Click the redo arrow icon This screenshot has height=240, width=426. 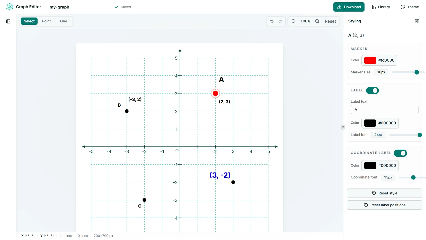[x=280, y=21]
